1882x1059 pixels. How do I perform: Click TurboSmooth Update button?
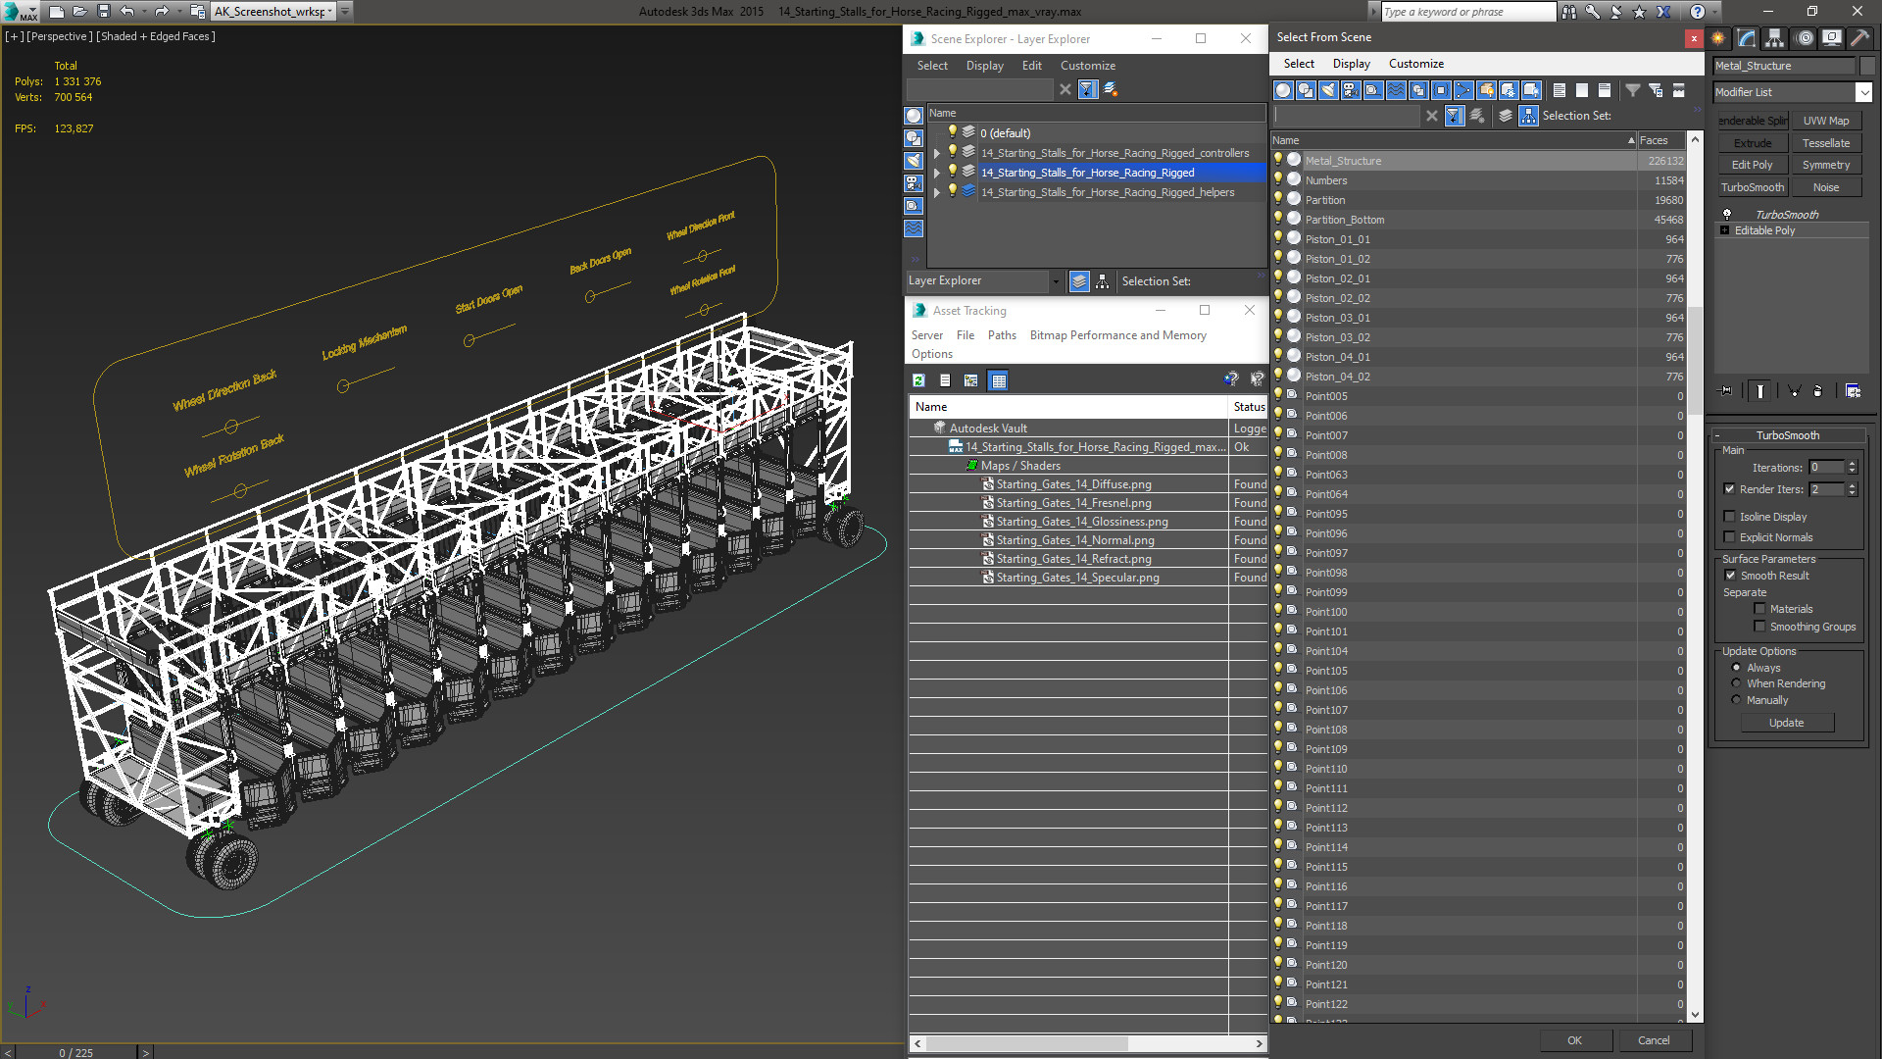[1787, 723]
